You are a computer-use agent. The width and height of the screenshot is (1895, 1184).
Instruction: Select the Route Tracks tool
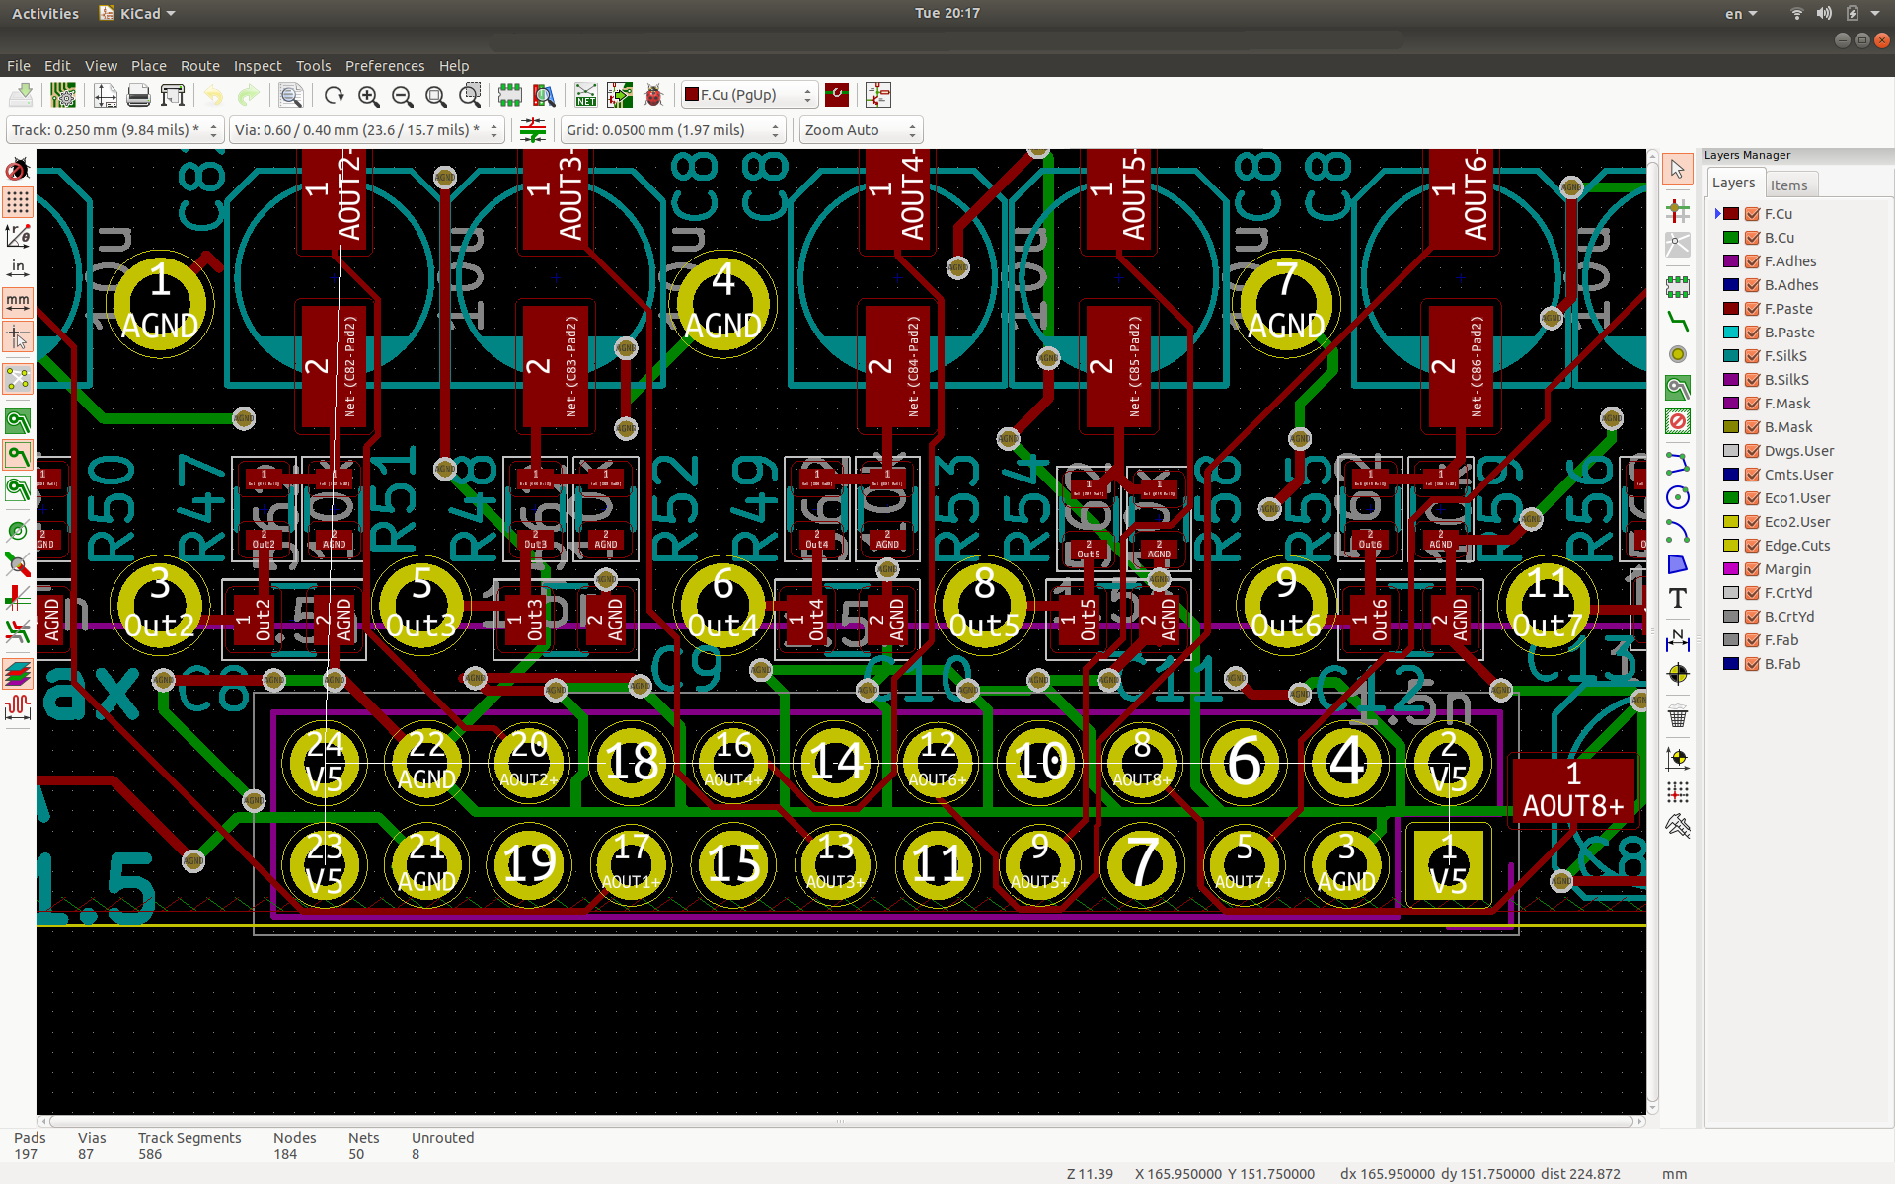pyautogui.click(x=1678, y=321)
